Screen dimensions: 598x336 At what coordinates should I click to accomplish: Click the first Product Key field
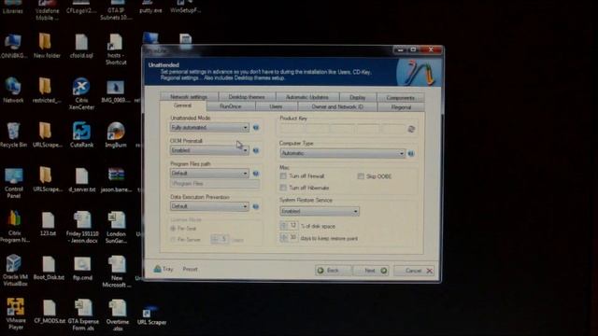(291, 129)
